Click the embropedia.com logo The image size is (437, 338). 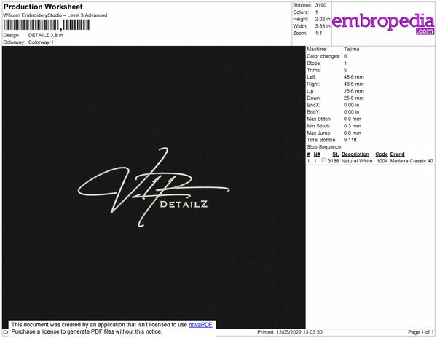click(x=383, y=23)
